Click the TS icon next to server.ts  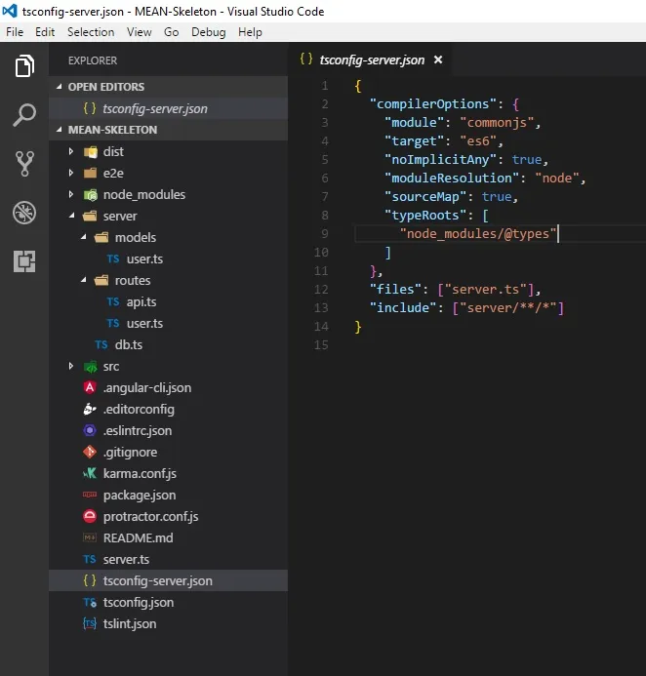[90, 559]
